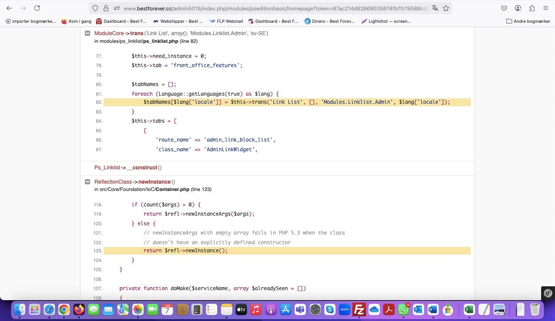555x321 pixels.
Task: Reload the current page
Action: click(37, 8)
